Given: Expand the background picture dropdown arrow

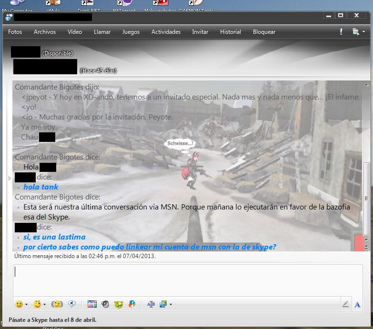Looking at the screenshot, I should tap(171, 304).
